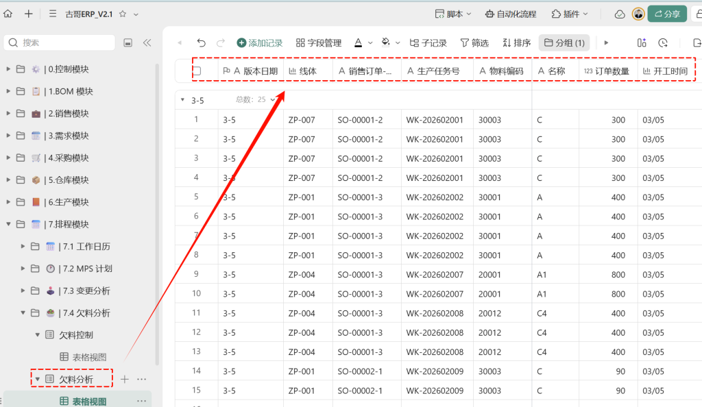The image size is (702, 407).
Task: Expand 3.需求模块 folder
Action: [x=8, y=136]
